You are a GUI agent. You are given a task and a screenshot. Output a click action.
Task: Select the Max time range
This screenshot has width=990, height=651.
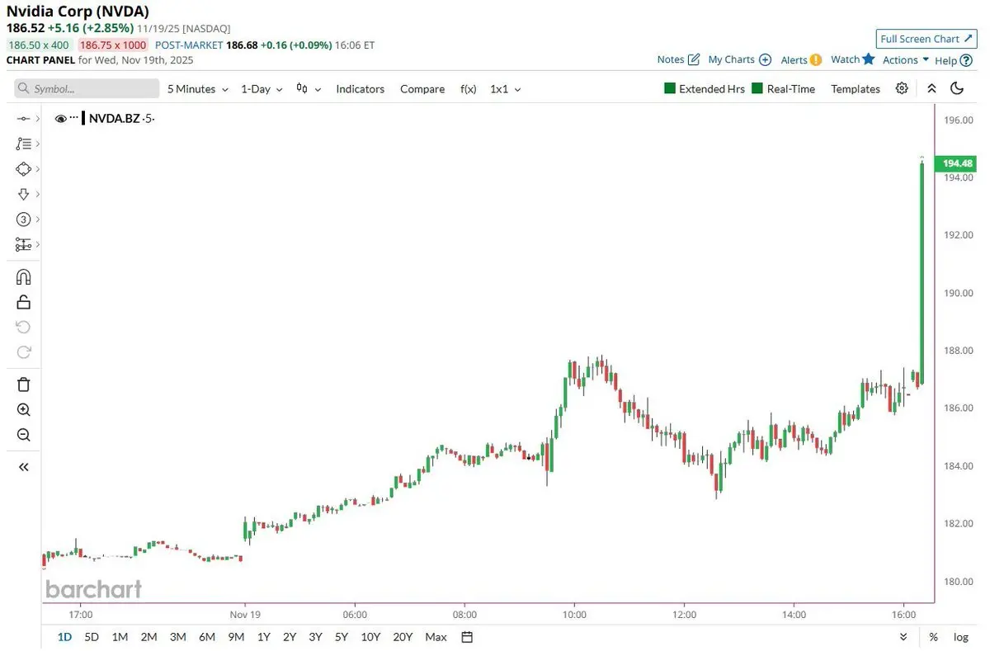click(436, 637)
